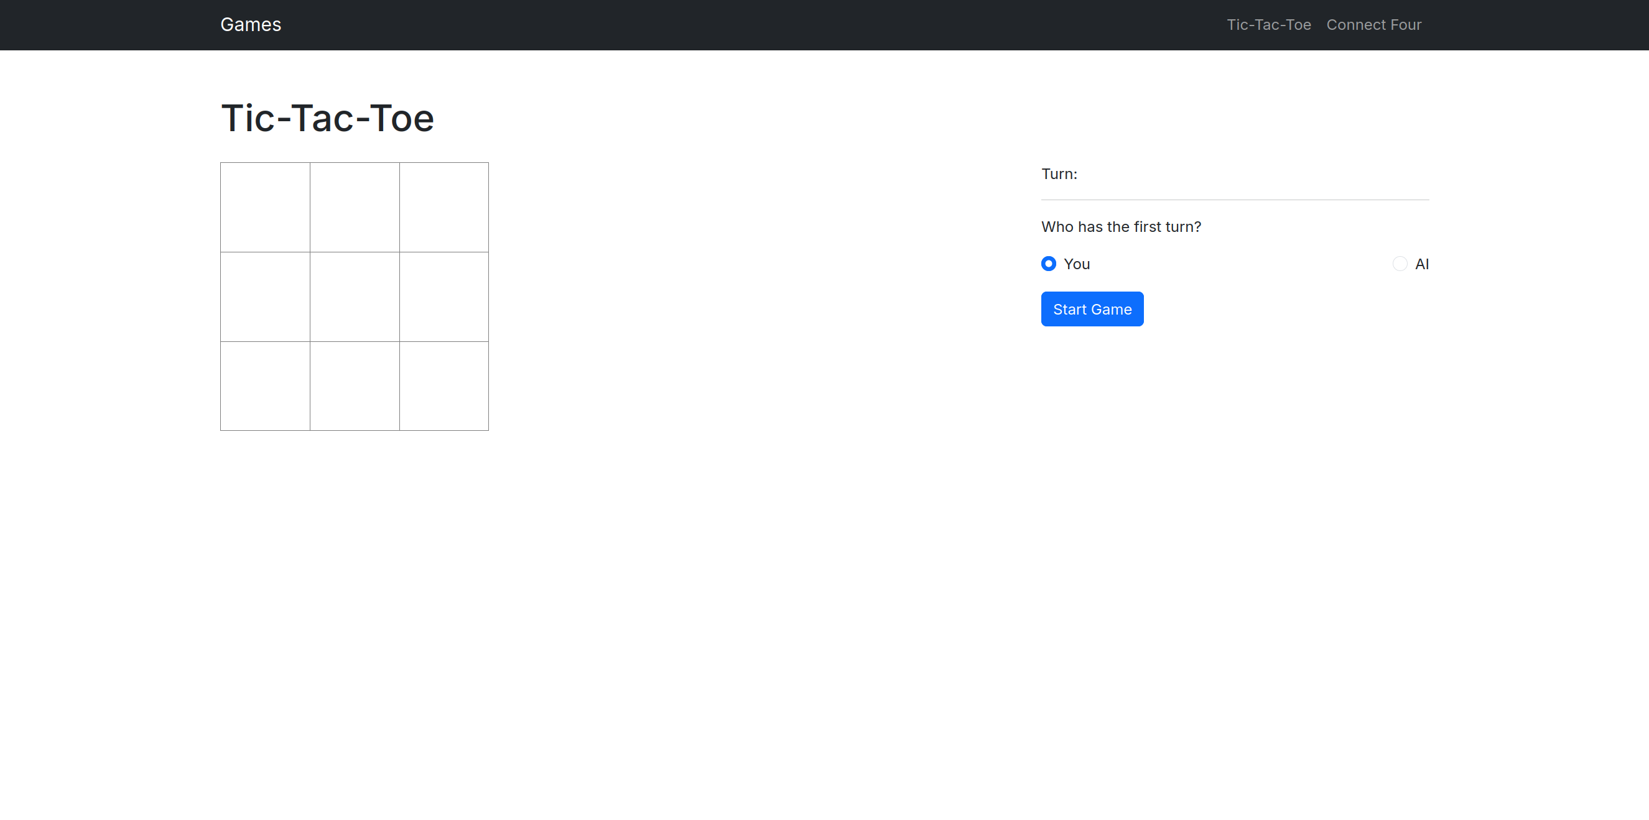Mark the middle-left board cell
Image resolution: width=1649 pixels, height=820 pixels.
[x=265, y=297]
